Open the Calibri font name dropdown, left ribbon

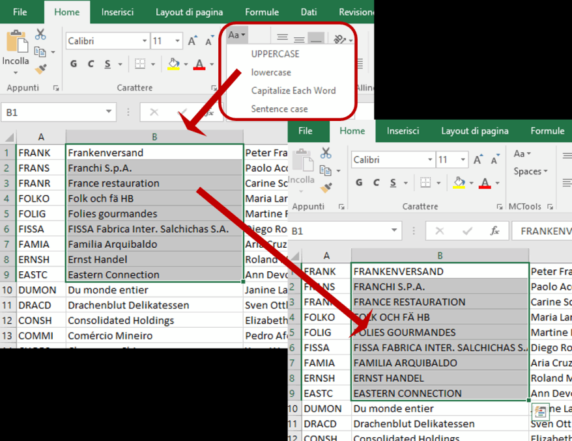(x=145, y=41)
